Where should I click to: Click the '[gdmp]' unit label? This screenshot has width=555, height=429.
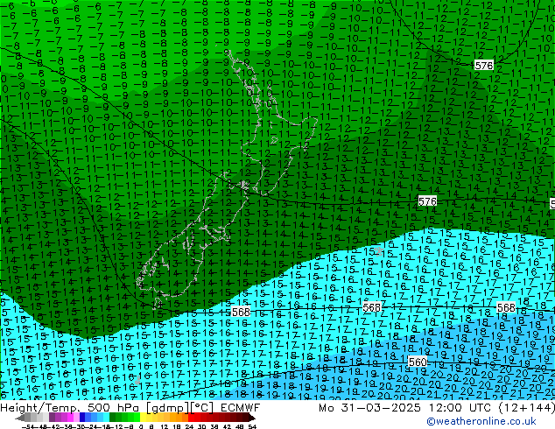[167, 408]
